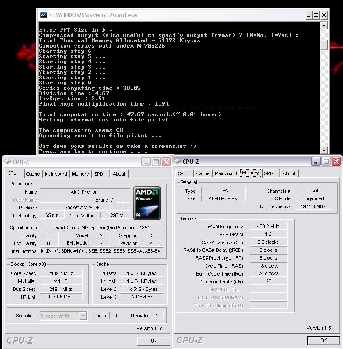Minimize the right CPU-Z window

(315, 162)
